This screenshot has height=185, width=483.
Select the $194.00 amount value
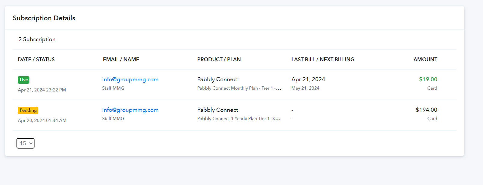[x=426, y=110]
